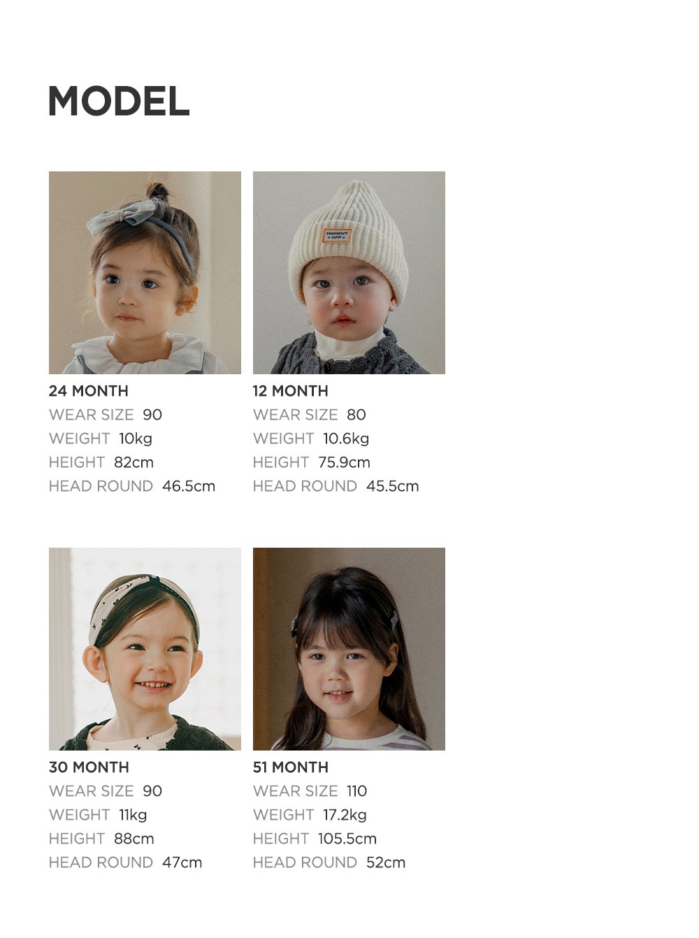Click WEAR SIZE 110 text
The height and width of the screenshot is (938, 699).
pyautogui.click(x=310, y=791)
